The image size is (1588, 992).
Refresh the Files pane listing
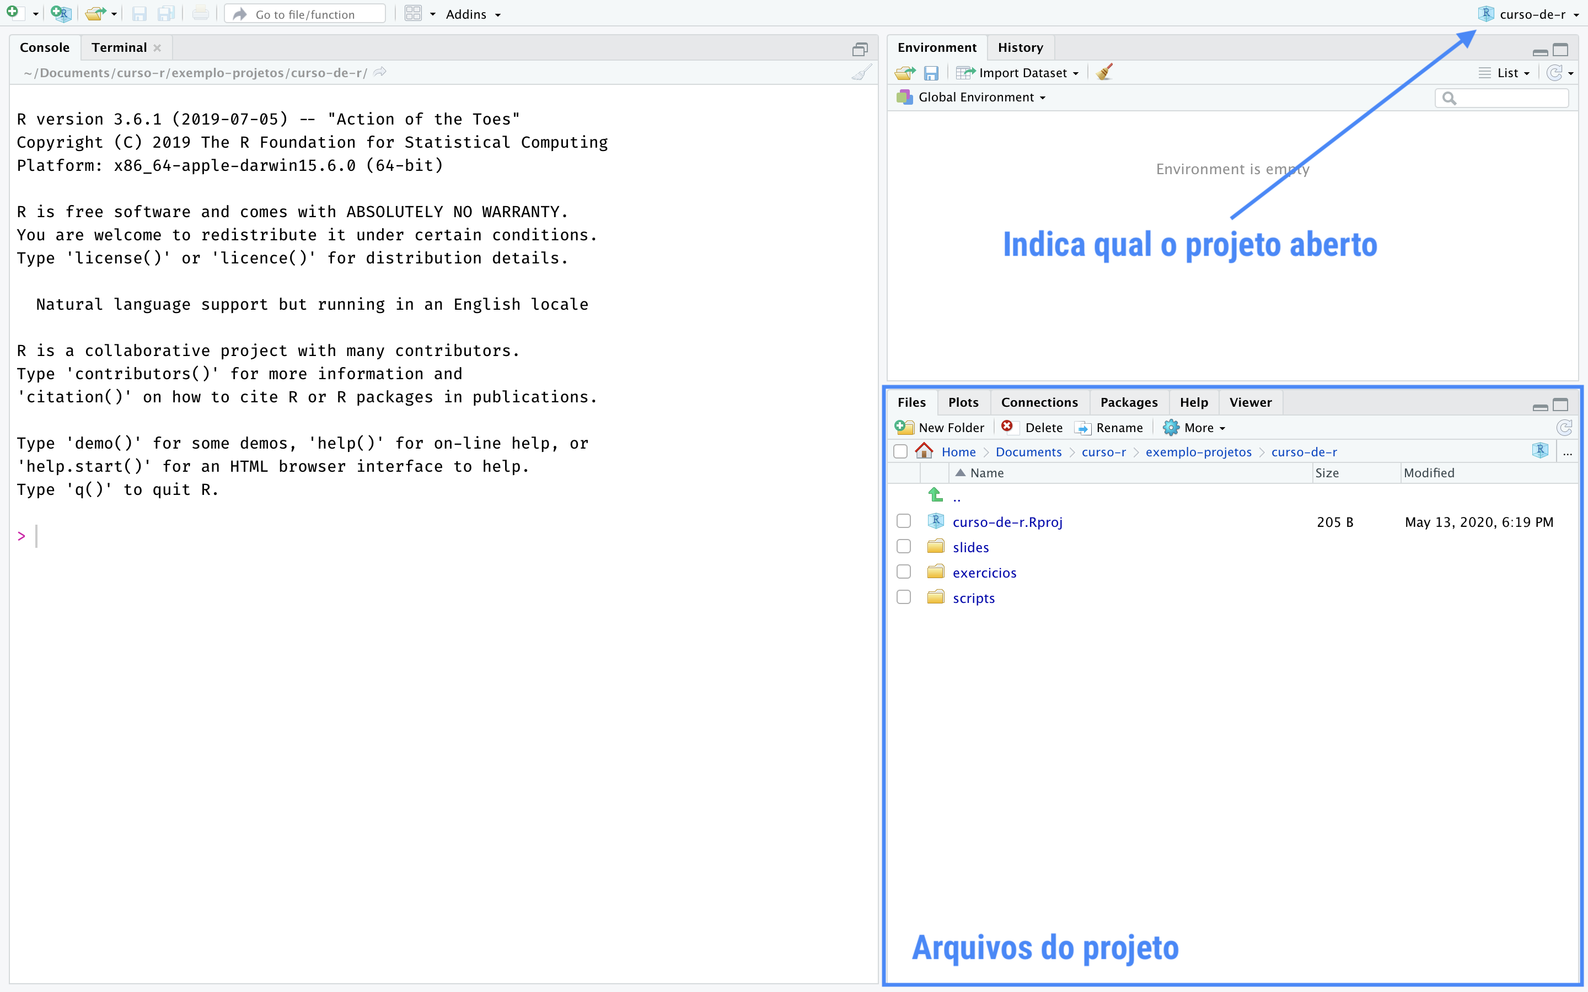coord(1564,428)
